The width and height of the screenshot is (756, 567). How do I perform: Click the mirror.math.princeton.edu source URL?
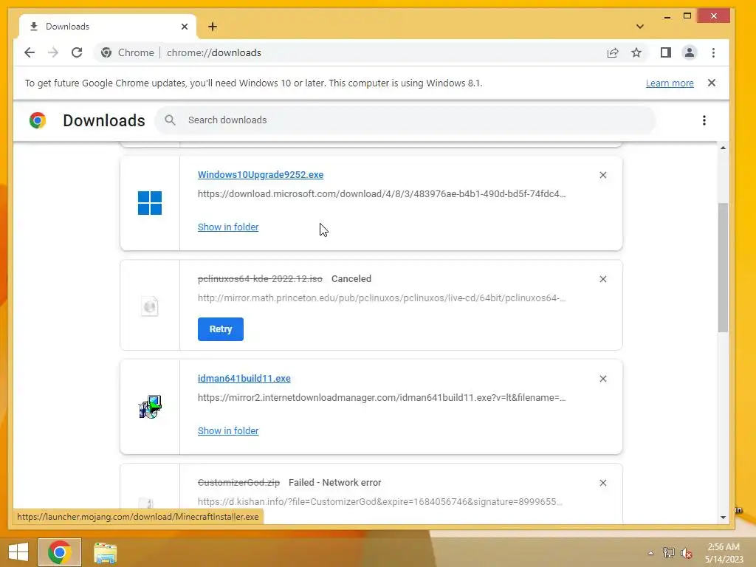382,298
